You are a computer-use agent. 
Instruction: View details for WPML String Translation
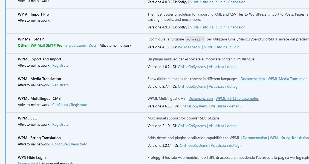pyautogui.click(x=226, y=145)
